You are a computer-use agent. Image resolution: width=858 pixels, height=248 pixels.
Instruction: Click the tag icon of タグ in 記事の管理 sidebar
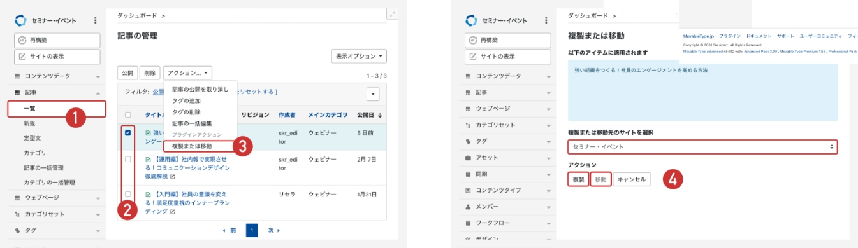[18, 231]
